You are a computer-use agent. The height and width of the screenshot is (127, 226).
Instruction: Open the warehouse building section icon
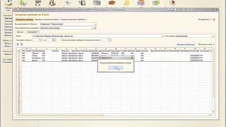(97, 3)
